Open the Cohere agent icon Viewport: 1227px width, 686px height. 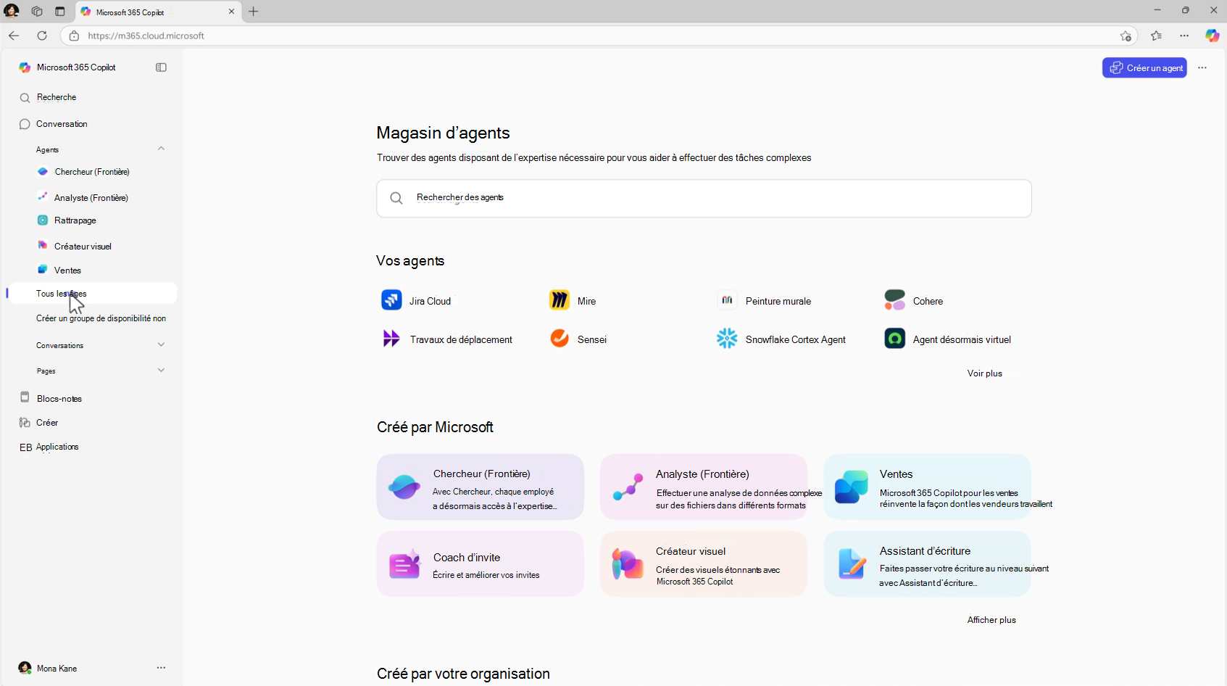pos(895,299)
